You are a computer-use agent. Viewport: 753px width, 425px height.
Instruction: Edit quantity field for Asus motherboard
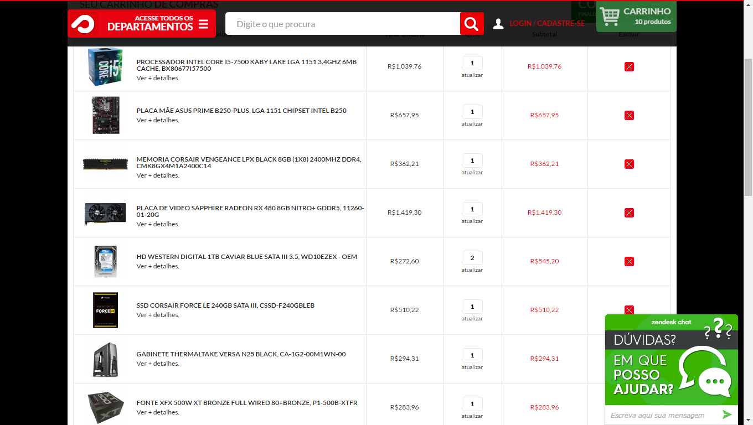tap(472, 112)
